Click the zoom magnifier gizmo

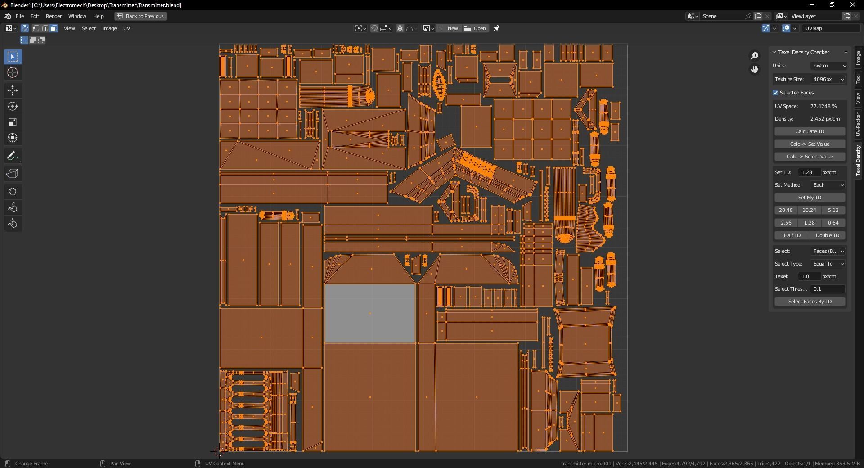[755, 55]
